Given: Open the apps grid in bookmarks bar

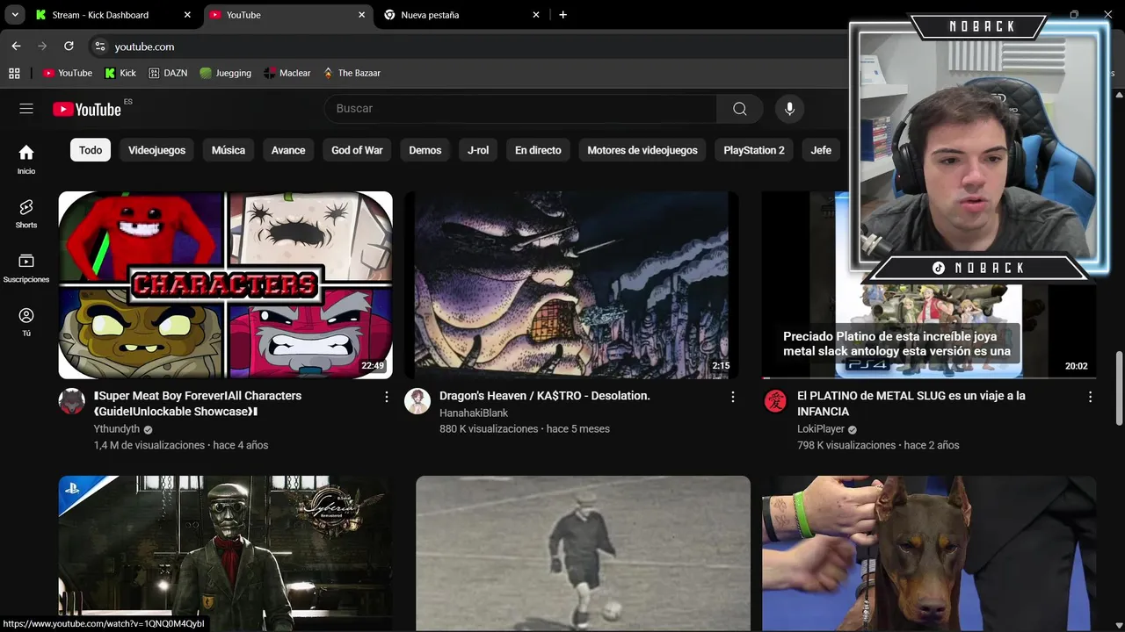Looking at the screenshot, I should (x=14, y=73).
